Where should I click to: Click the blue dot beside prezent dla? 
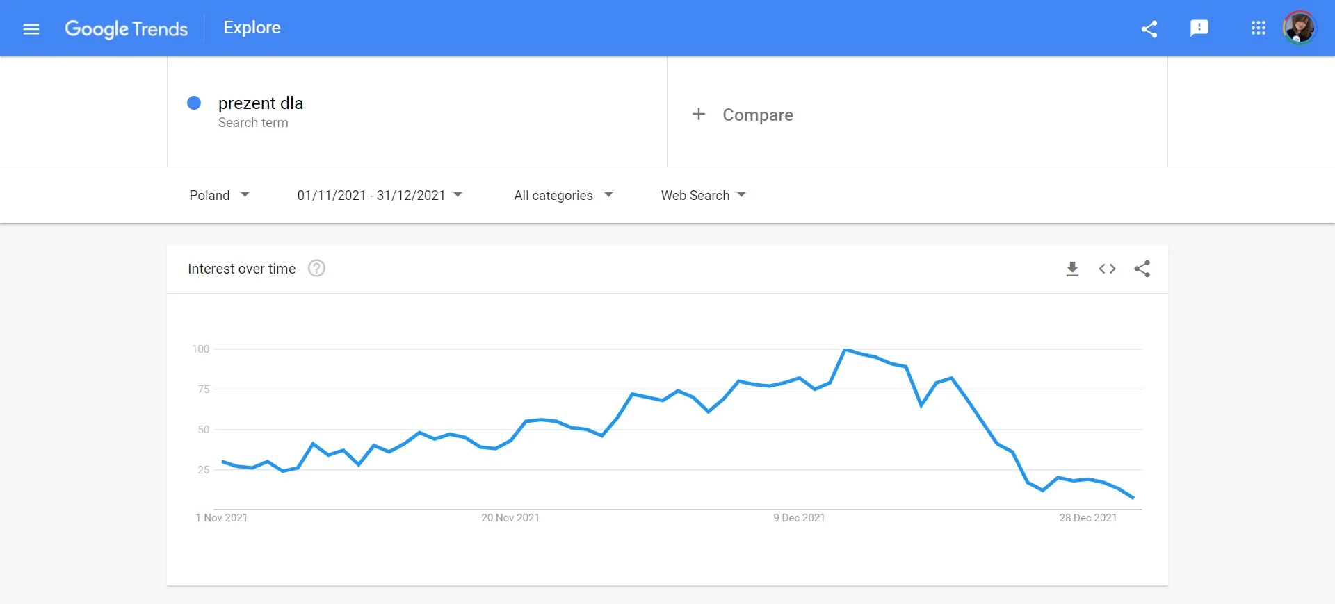click(194, 103)
